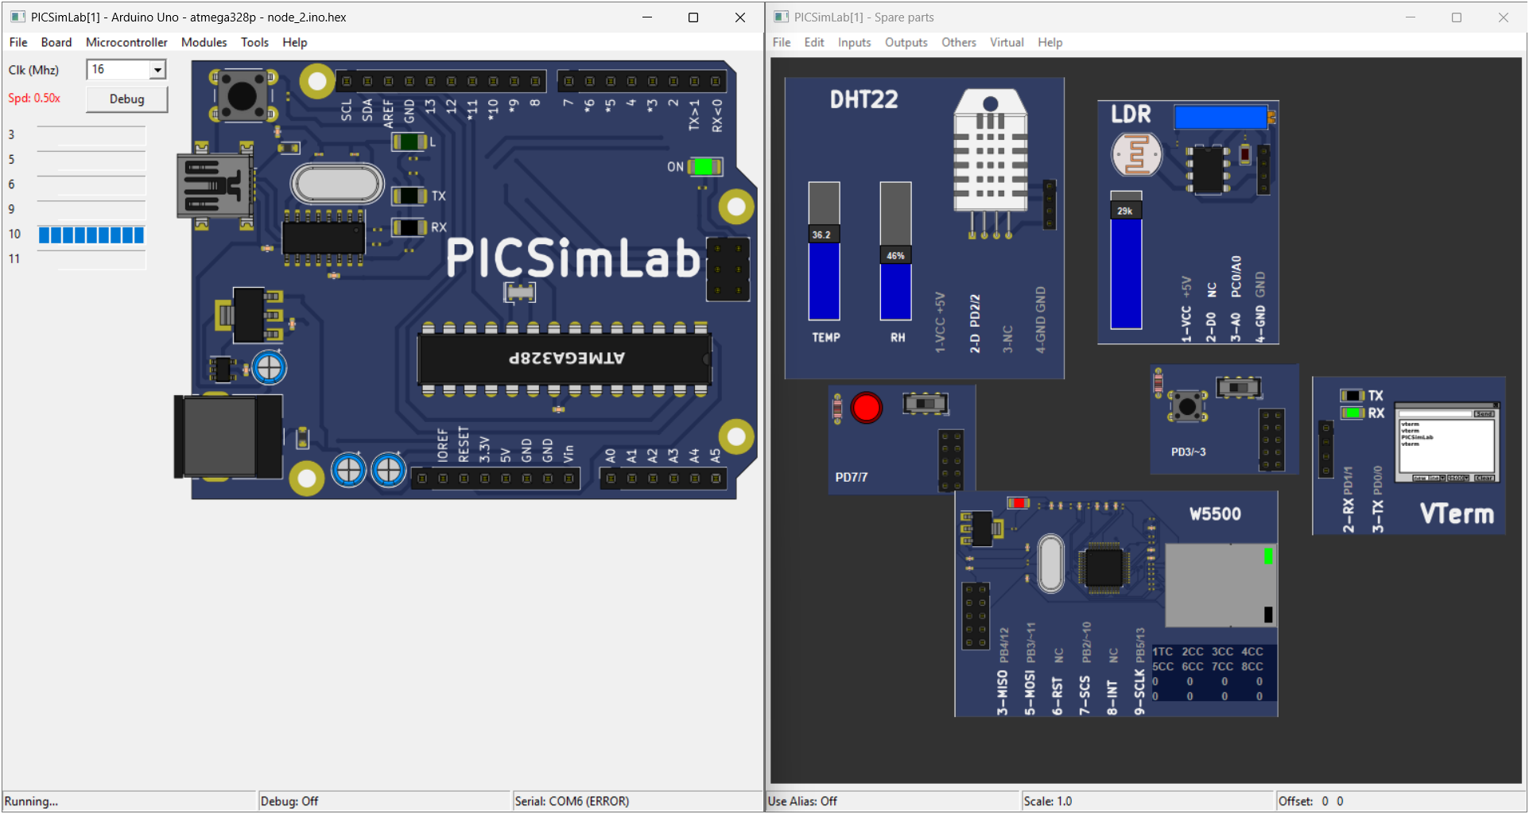Click the PICSimLab icon in the Arduino Uno title bar
The image size is (1529, 814).
(17, 17)
